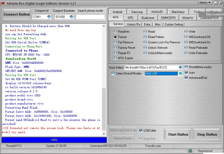Open the HUAWEI tab

click(157, 12)
